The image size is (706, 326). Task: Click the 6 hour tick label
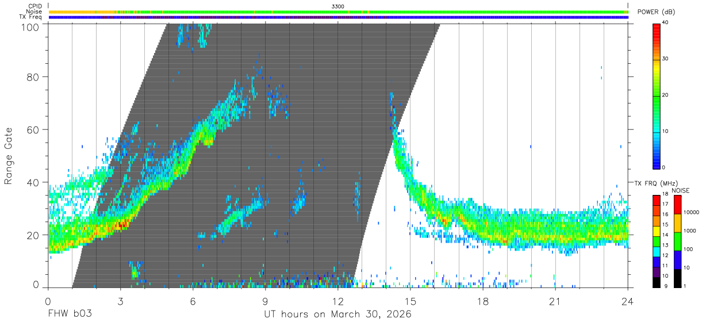point(193,301)
